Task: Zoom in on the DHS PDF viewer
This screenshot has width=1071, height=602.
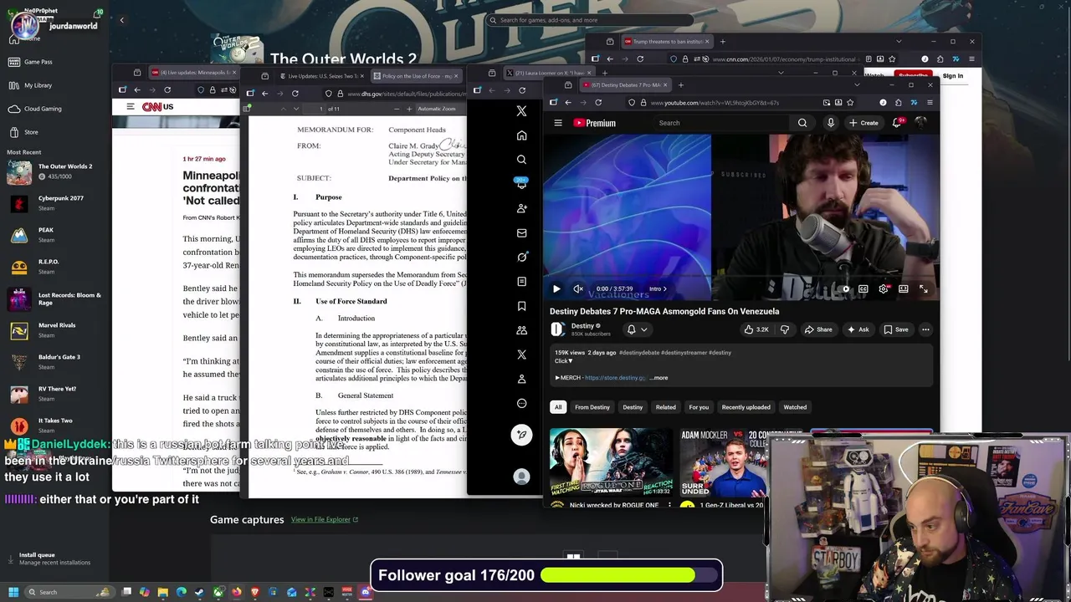Action: pos(408,109)
